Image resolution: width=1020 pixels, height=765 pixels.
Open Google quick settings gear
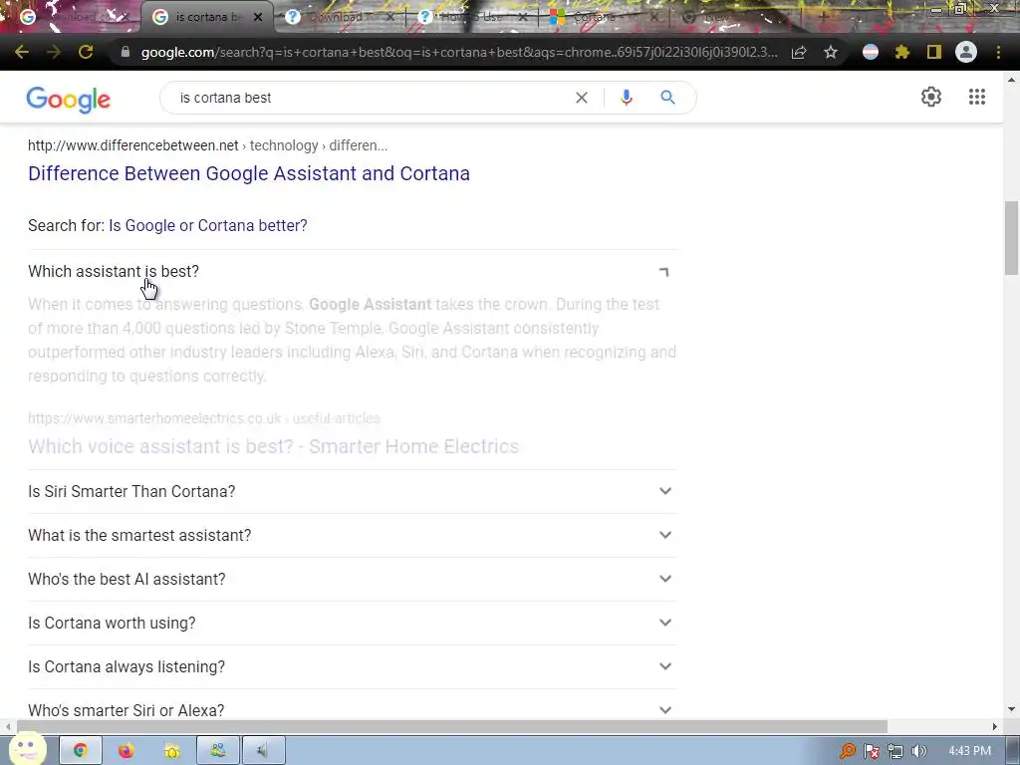coord(931,97)
